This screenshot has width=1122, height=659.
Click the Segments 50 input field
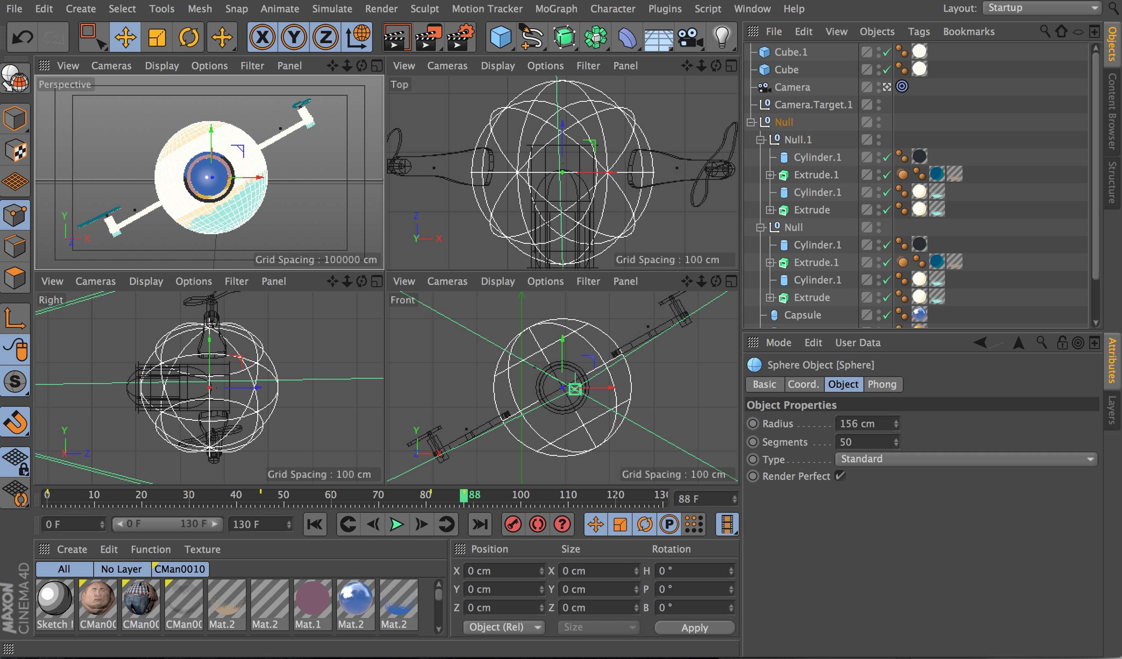(867, 442)
